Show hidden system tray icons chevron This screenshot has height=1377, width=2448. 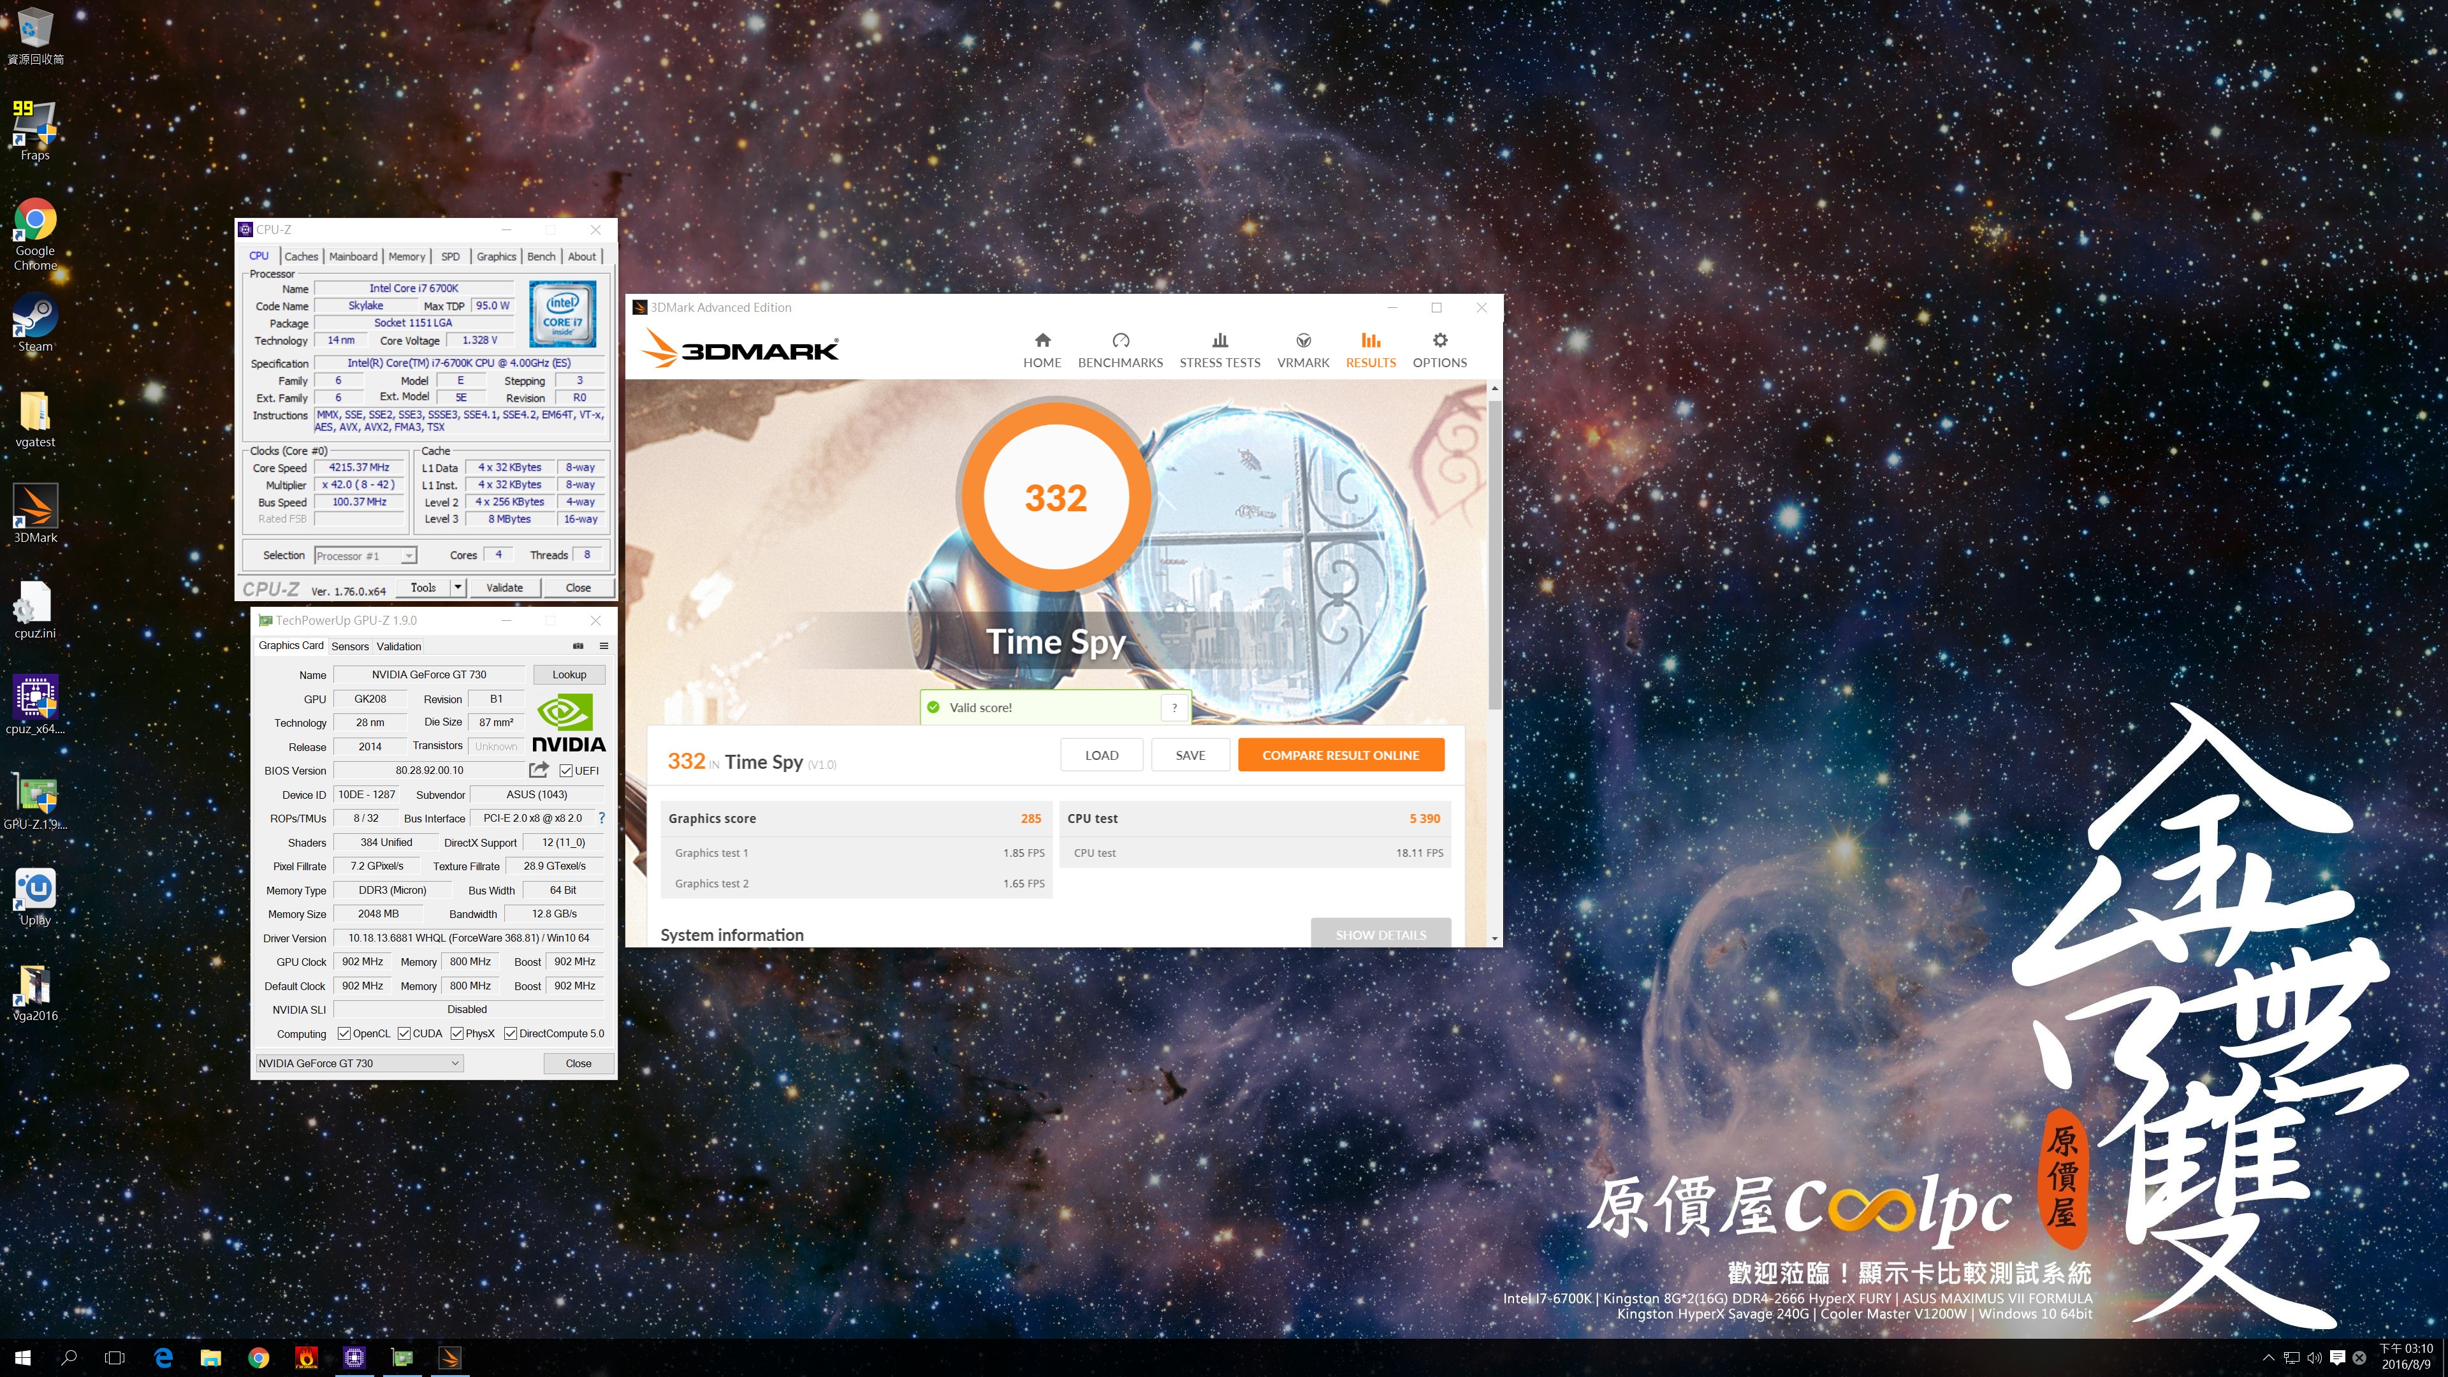[x=2268, y=1358]
